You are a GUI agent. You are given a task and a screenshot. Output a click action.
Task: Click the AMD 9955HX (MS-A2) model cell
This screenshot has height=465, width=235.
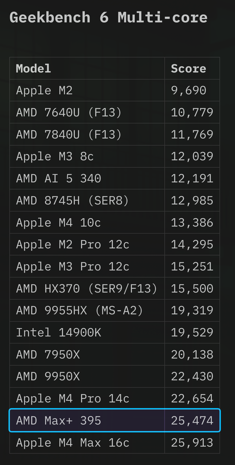tap(87, 311)
